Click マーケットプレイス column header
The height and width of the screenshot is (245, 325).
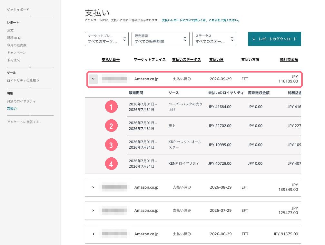click(x=150, y=60)
